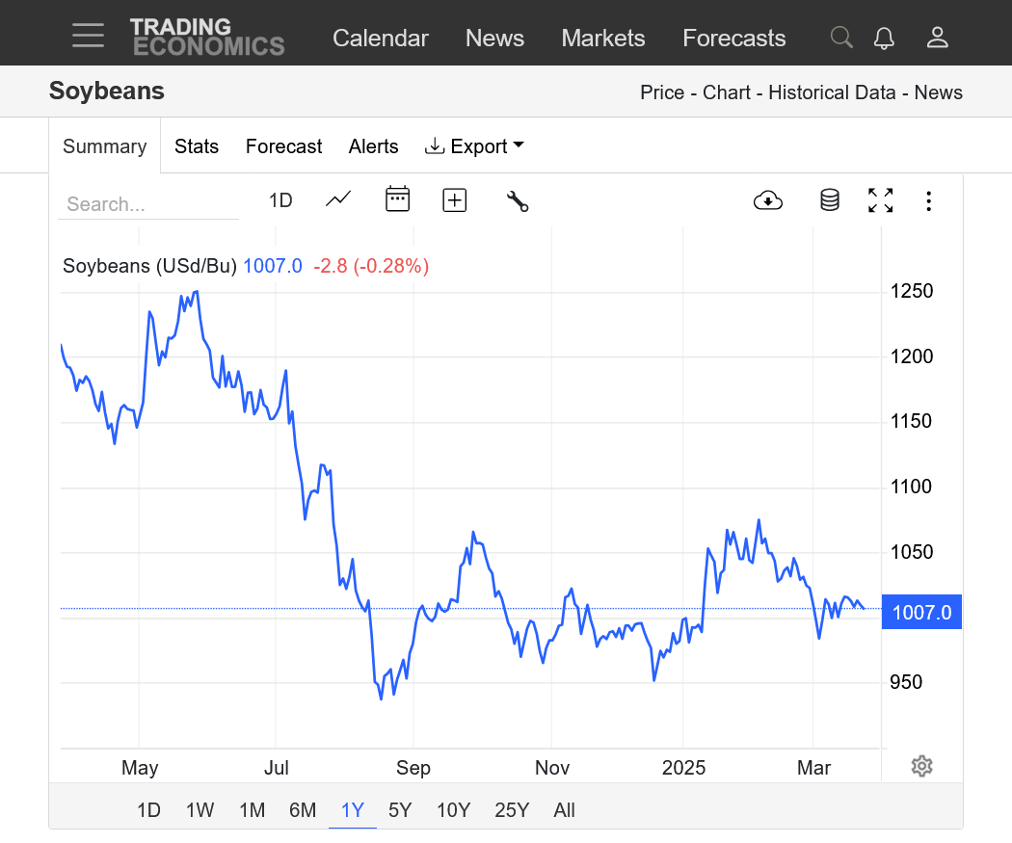Open notifications bell icon
Viewport: 1012px width, 843px height.
point(884,38)
